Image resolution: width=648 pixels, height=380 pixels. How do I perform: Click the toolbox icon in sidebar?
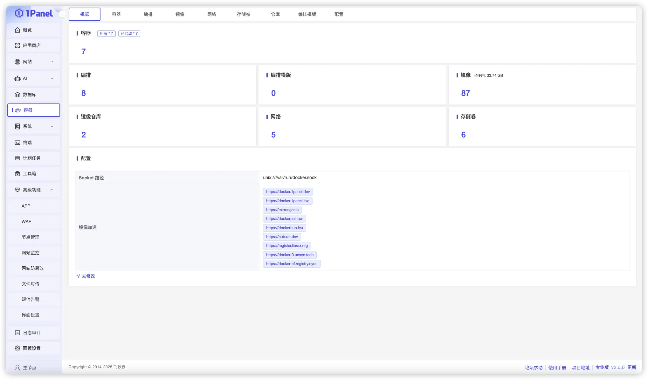click(x=17, y=174)
